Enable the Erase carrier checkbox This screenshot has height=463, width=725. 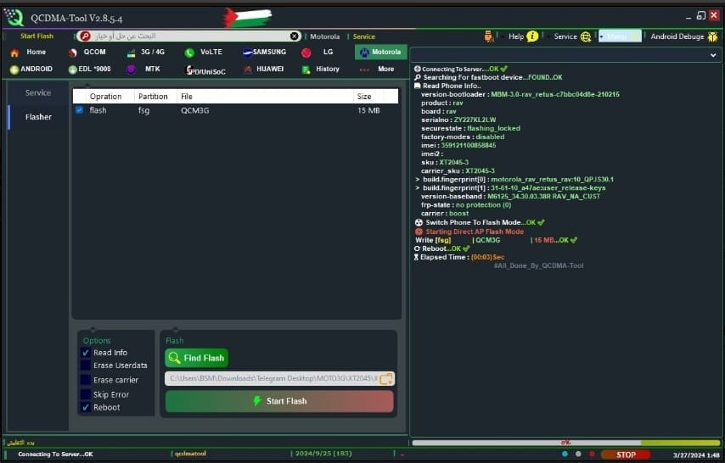86,380
